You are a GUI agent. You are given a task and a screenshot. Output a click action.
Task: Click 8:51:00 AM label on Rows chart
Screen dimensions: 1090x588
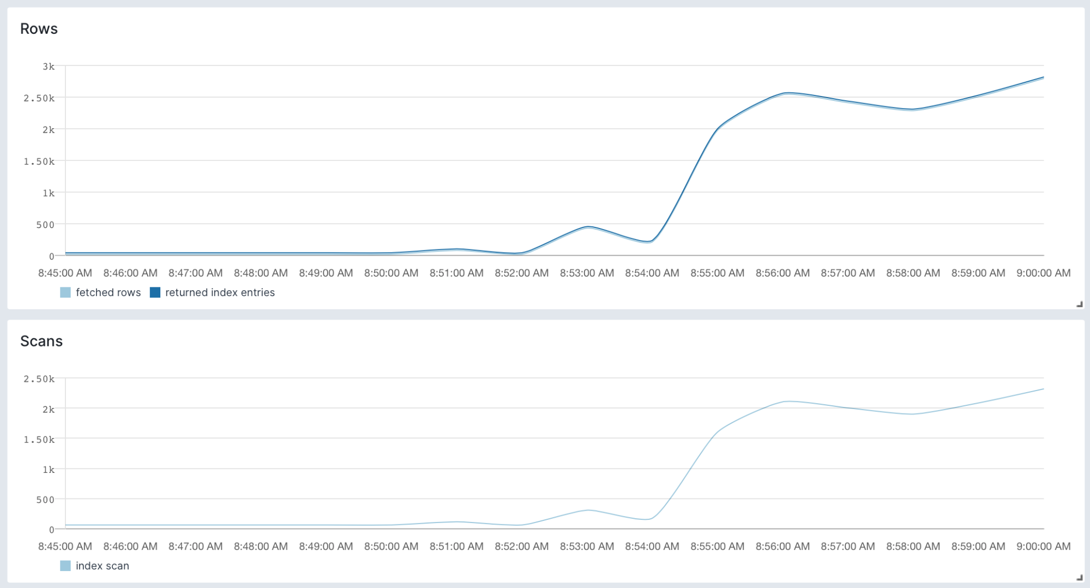coord(456,273)
